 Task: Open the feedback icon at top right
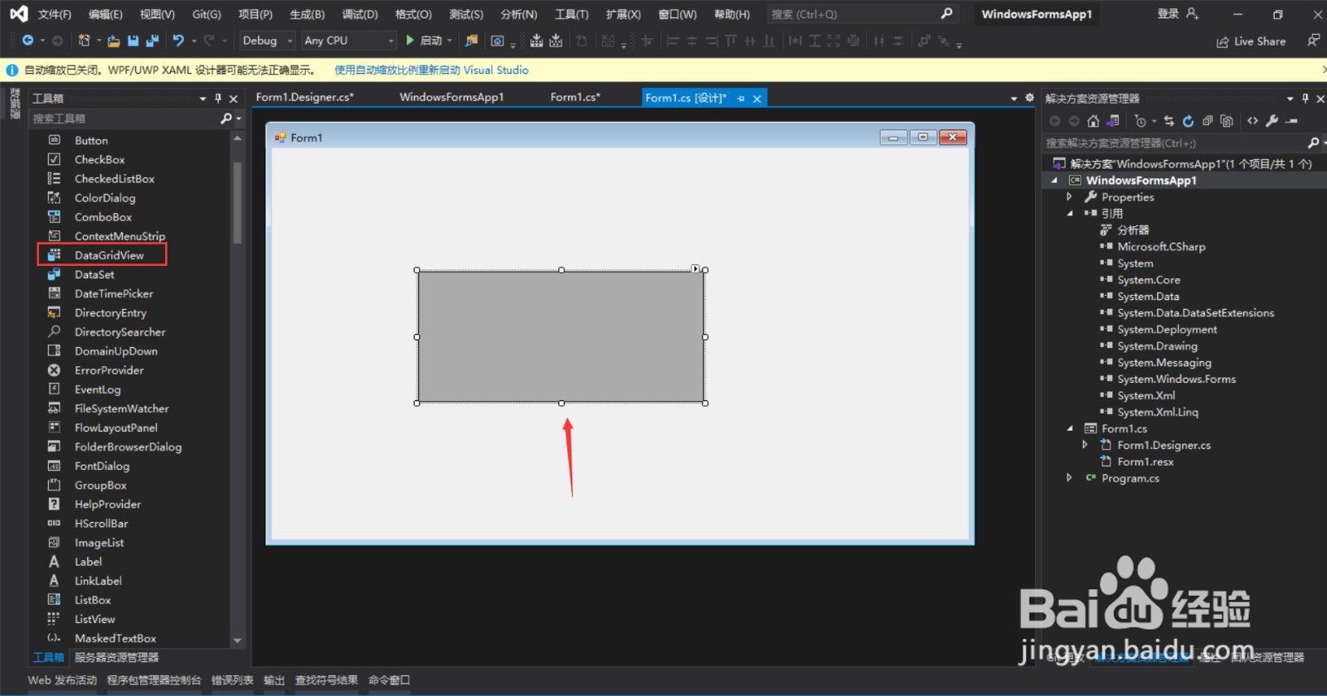(1313, 41)
